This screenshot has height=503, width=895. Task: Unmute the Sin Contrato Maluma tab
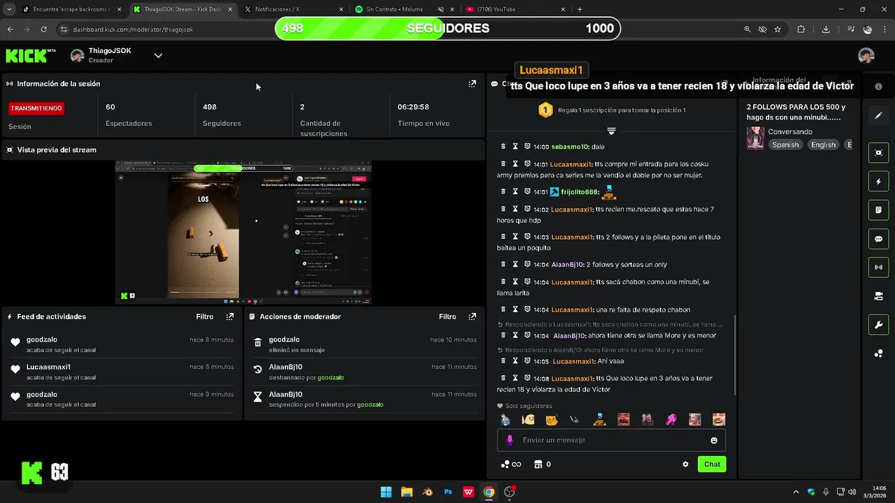[x=441, y=9]
